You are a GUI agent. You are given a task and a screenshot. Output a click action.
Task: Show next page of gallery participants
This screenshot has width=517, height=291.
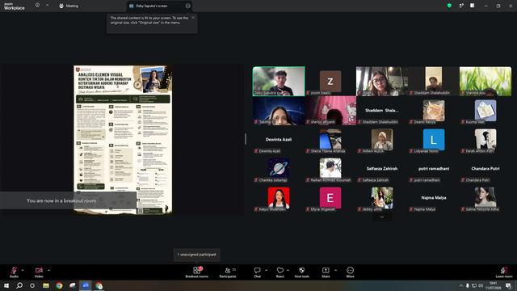pyautogui.click(x=382, y=217)
